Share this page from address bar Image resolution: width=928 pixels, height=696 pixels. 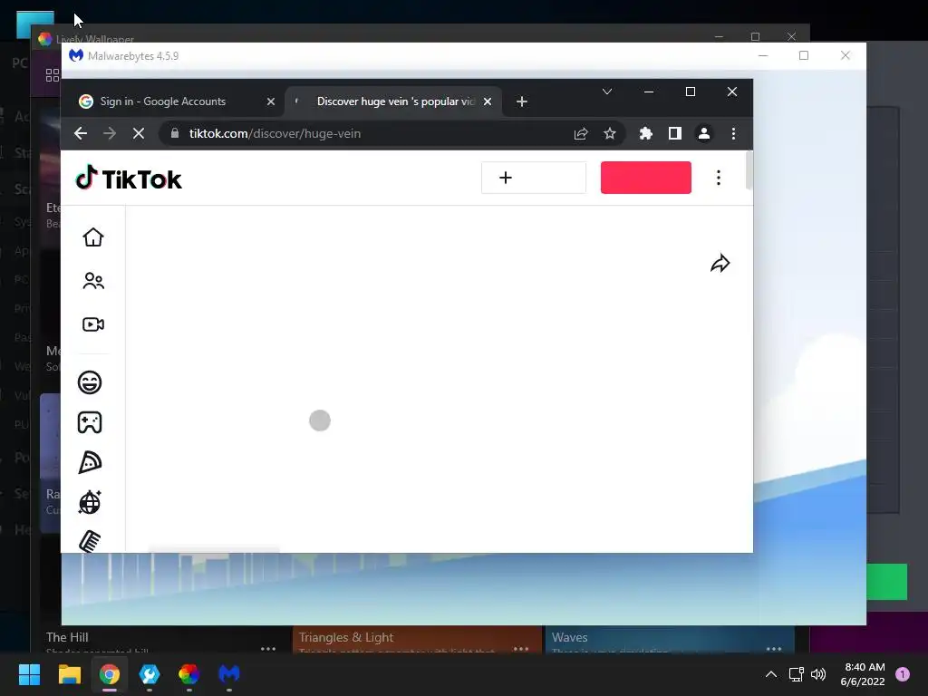tap(581, 134)
